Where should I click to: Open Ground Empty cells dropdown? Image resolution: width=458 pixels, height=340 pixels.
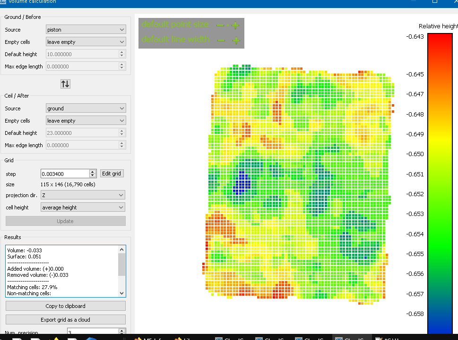click(x=86, y=42)
